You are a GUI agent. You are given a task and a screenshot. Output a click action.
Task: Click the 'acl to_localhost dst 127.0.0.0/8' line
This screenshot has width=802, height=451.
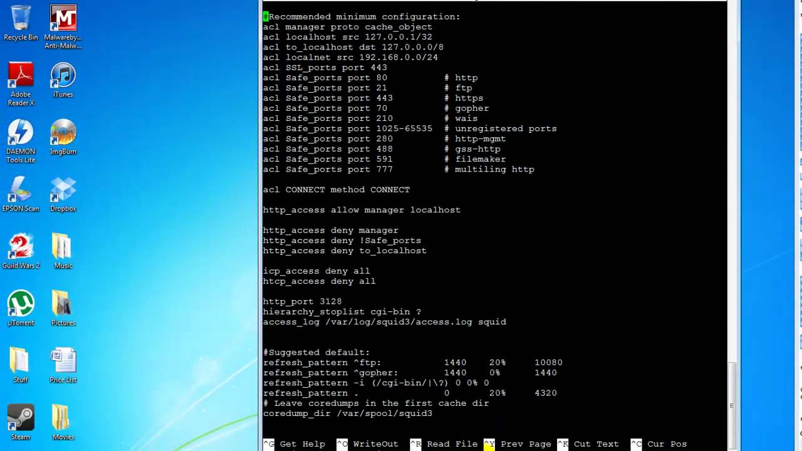(x=353, y=47)
